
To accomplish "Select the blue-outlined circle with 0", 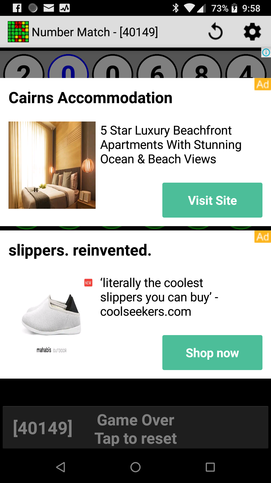I will pos(68,66).
